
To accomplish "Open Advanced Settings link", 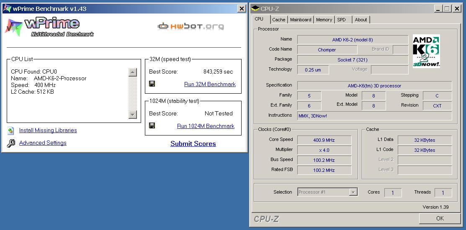I will click(43, 143).
